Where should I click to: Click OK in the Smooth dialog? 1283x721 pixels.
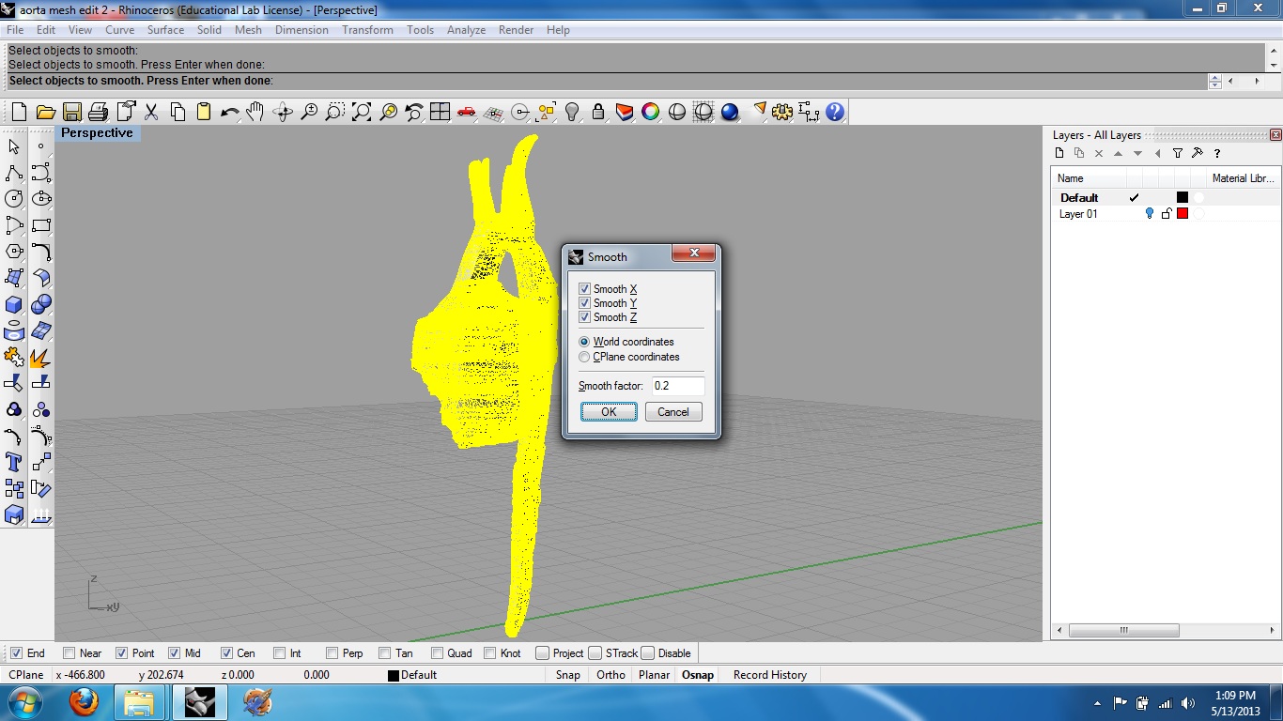coord(609,412)
